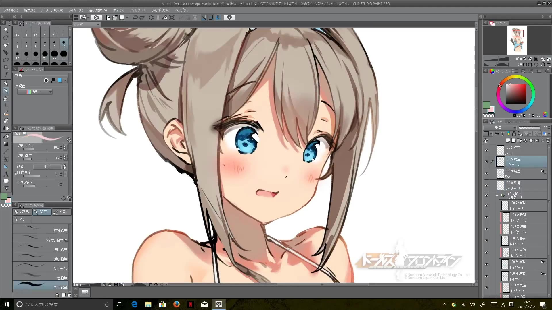
Task: Collapse the フォルダー 1 layer folder
Action: pos(497,196)
